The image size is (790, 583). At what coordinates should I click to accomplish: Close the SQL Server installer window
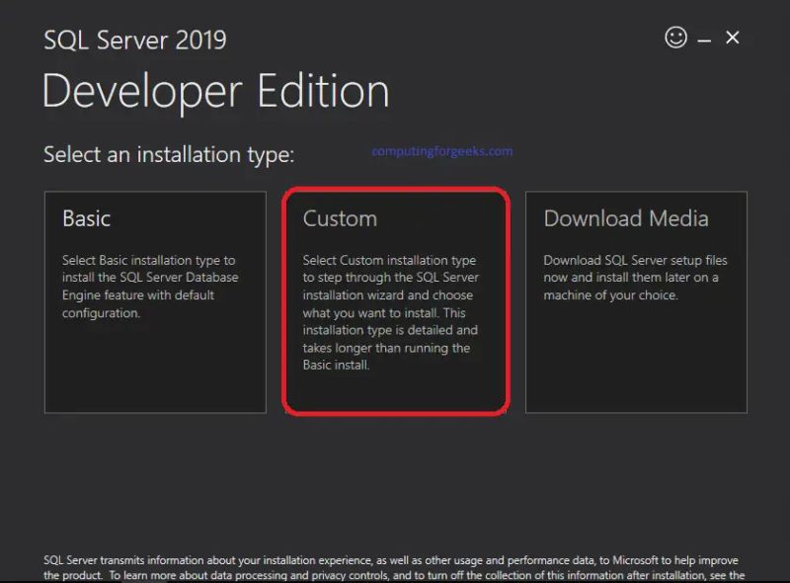[x=733, y=38]
